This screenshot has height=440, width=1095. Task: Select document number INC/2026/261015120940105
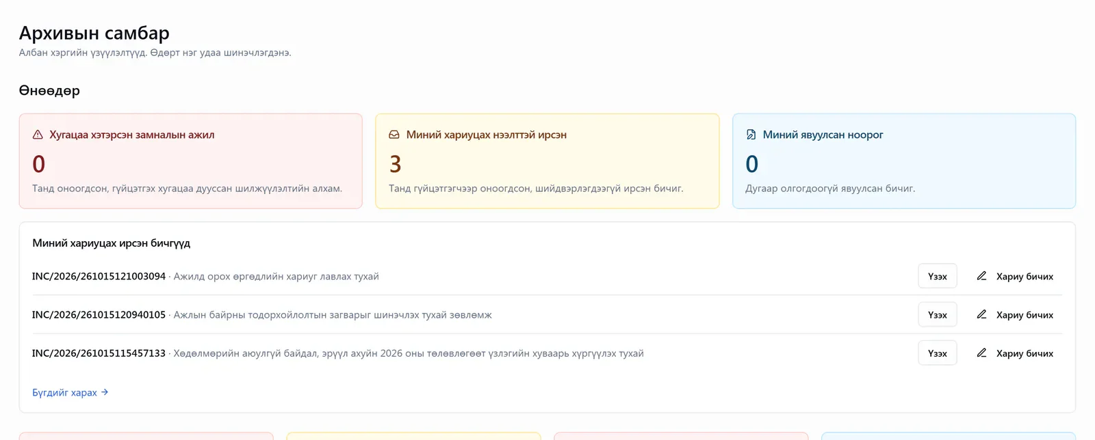coord(99,314)
